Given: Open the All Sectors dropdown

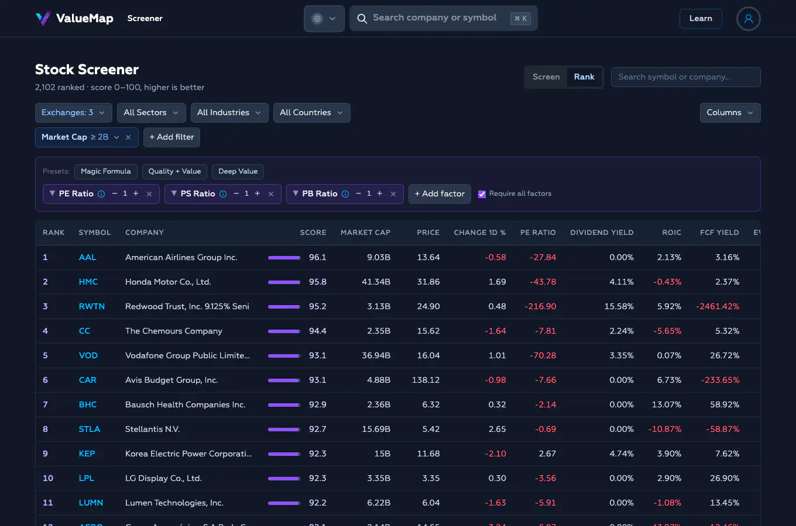Looking at the screenshot, I should (x=151, y=113).
